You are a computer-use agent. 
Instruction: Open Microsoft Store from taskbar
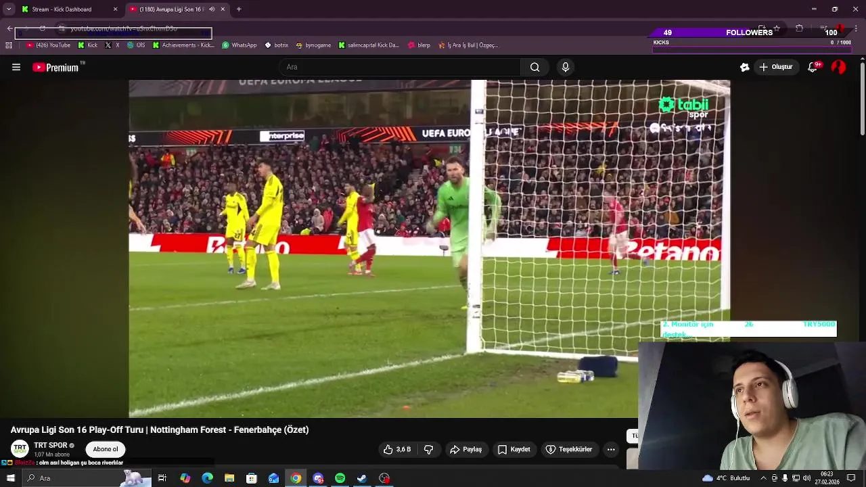(252, 478)
